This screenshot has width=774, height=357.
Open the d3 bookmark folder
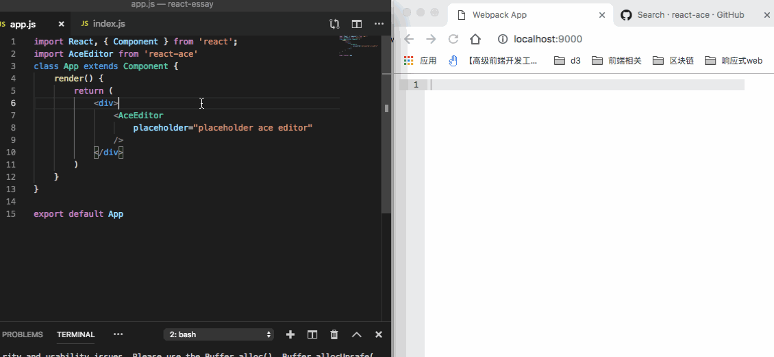click(567, 61)
